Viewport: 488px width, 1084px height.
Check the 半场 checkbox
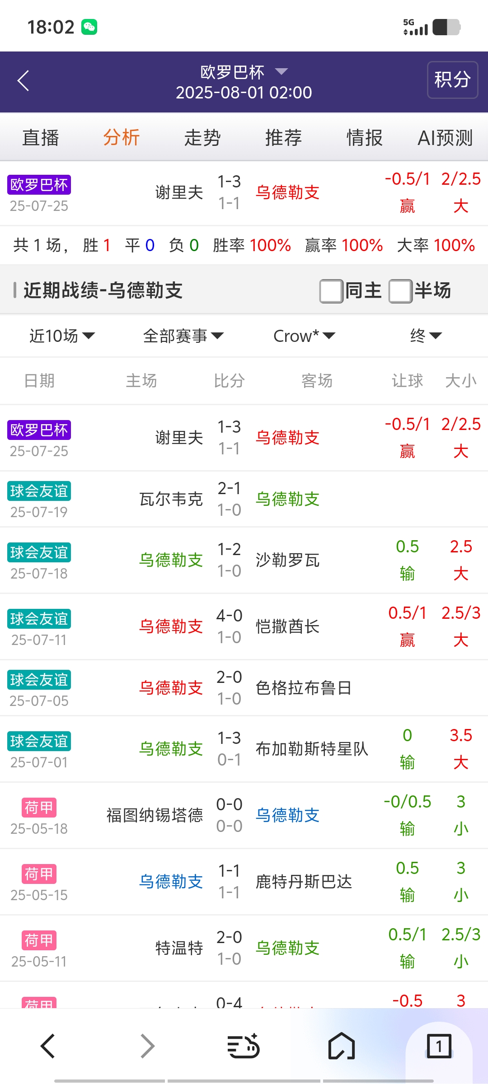point(400,291)
